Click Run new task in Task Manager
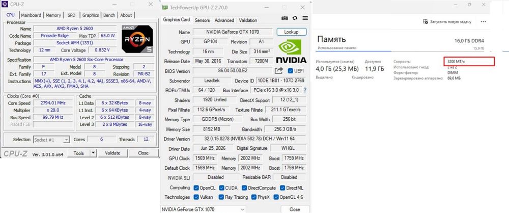Image resolution: width=509 pixels, height=213 pixels. 447,21
